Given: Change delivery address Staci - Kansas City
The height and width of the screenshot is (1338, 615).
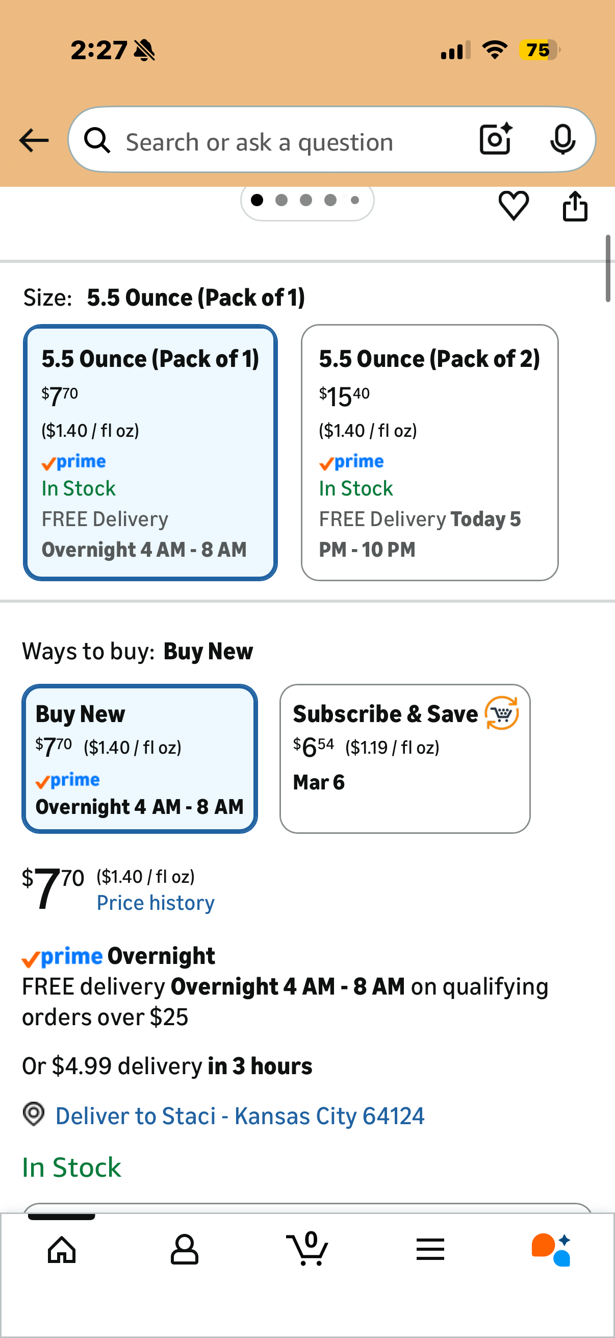Looking at the screenshot, I should [x=240, y=1116].
